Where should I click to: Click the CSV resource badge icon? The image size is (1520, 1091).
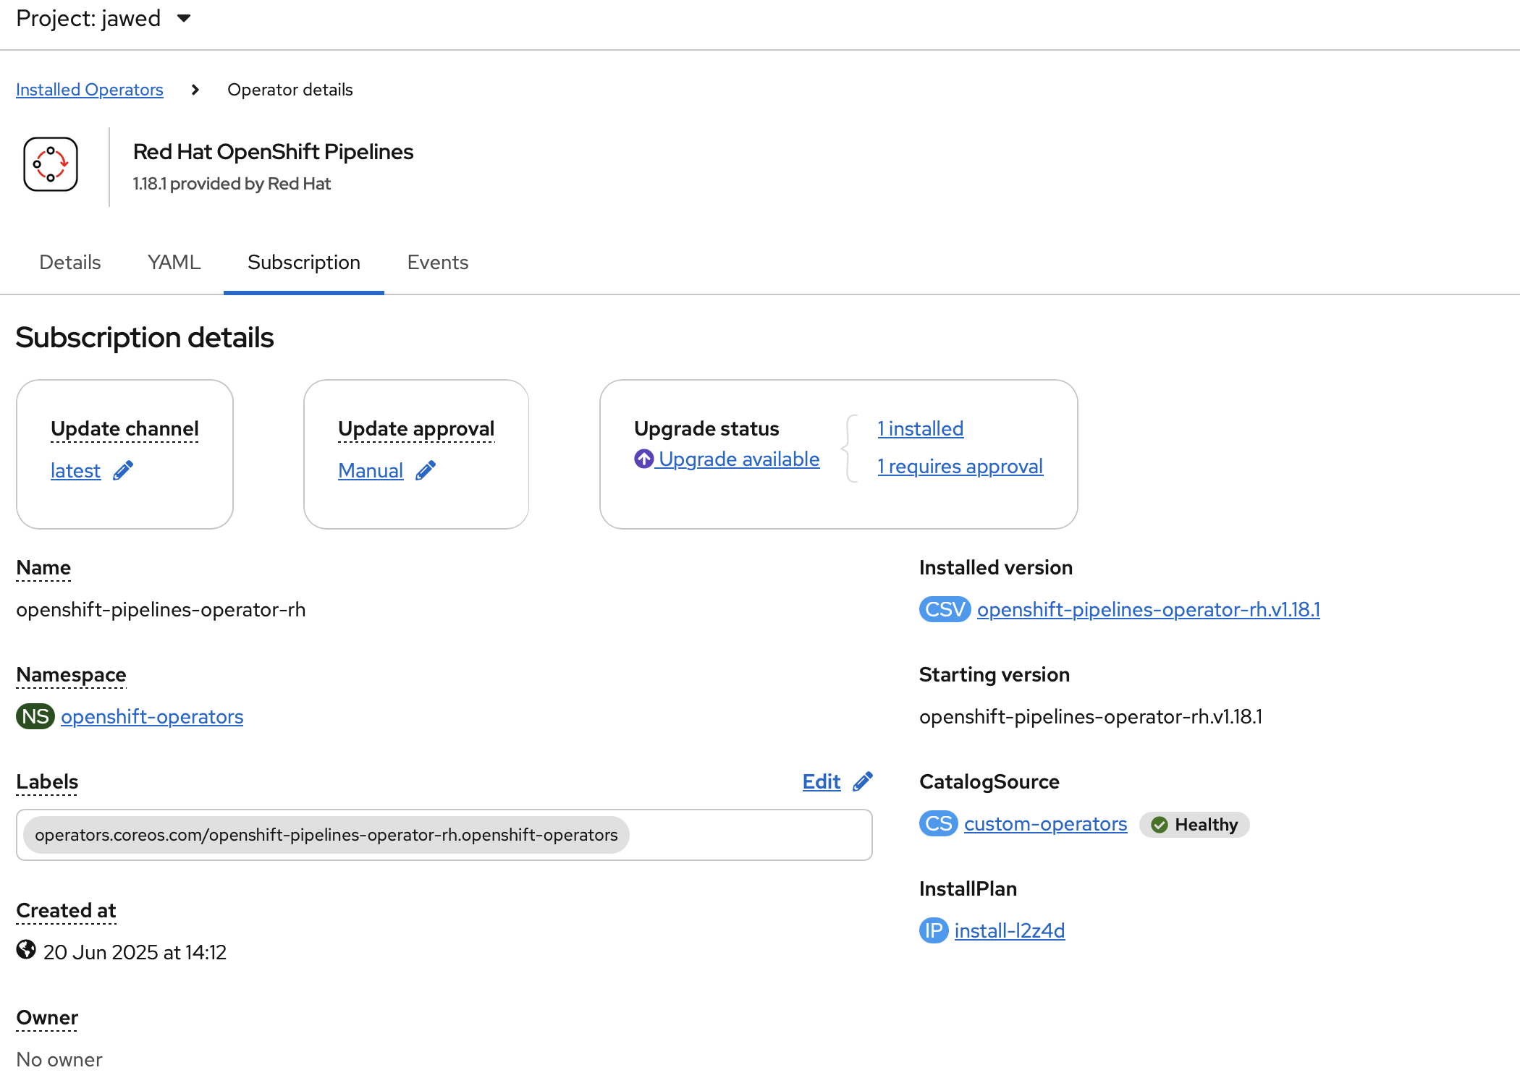[x=945, y=610]
